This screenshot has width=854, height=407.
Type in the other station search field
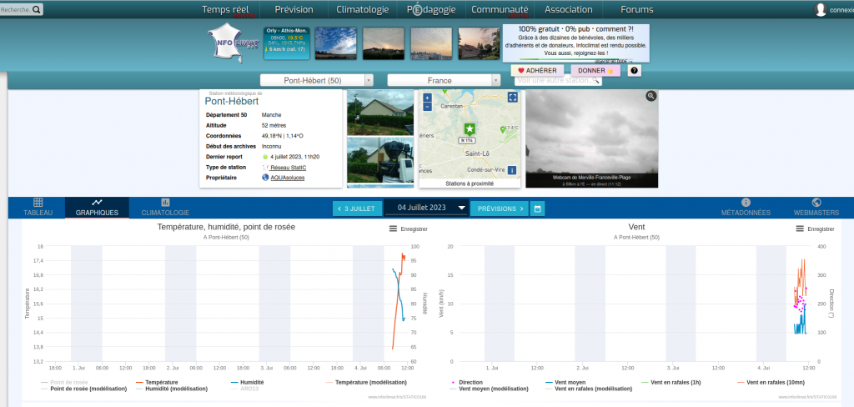click(555, 81)
